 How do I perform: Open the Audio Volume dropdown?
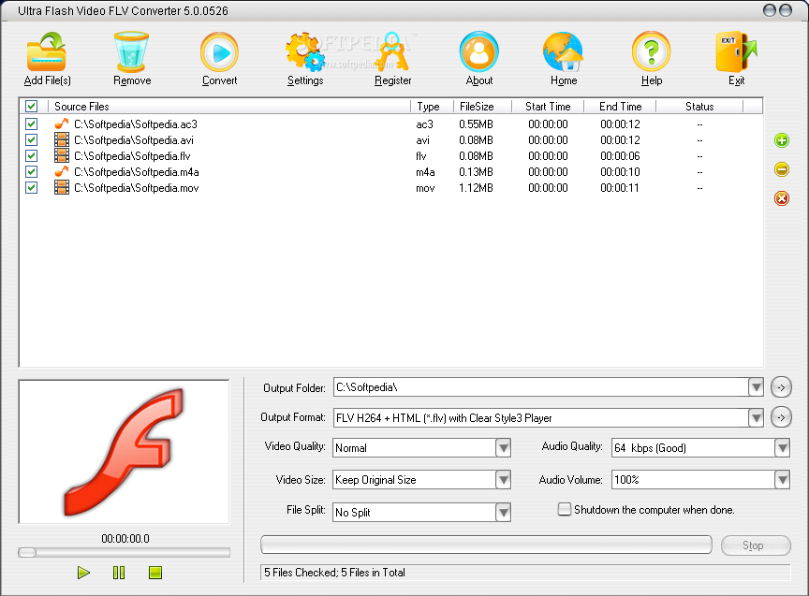782,480
